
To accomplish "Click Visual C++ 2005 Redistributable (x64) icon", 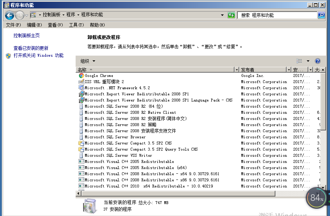I will (81, 168).
